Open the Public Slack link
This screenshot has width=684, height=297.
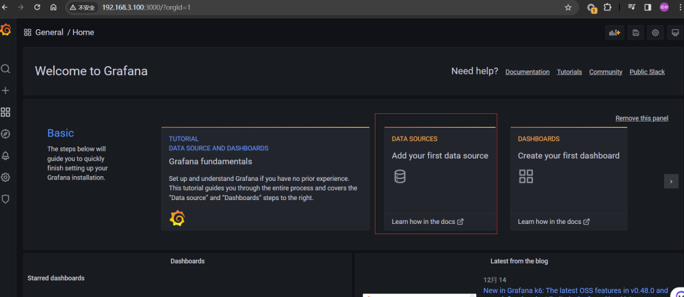647,72
